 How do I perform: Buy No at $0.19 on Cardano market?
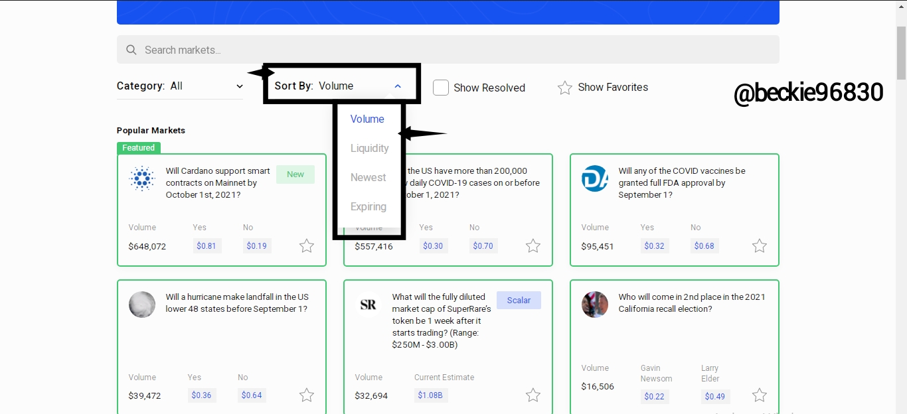(257, 246)
